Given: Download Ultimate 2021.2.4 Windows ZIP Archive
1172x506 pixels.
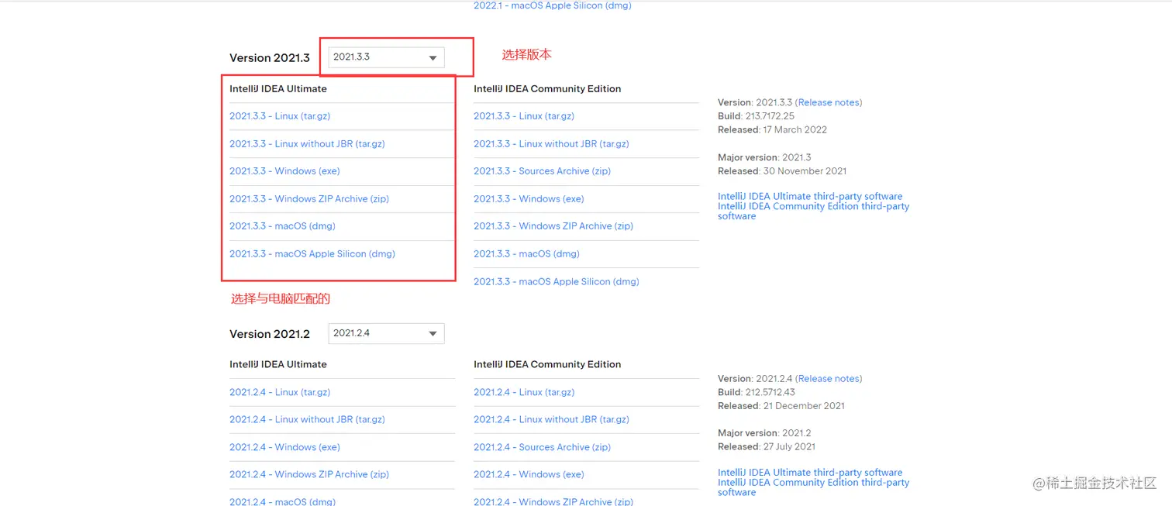Looking at the screenshot, I should [x=309, y=474].
